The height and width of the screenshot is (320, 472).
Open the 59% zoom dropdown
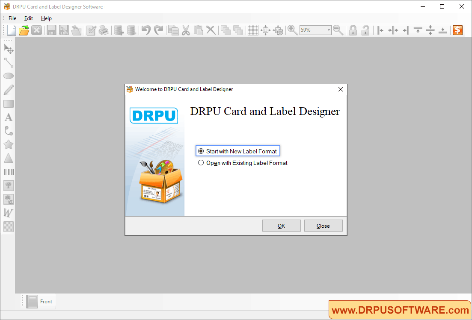(328, 30)
